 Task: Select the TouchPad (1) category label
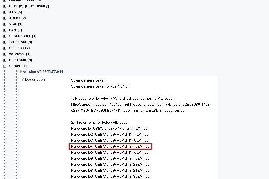20,42
